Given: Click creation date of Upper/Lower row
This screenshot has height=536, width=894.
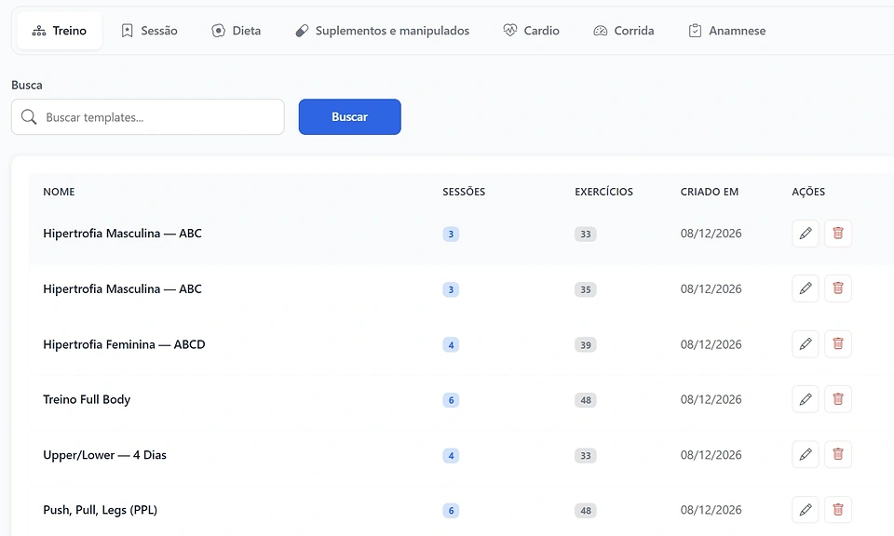Looking at the screenshot, I should click(x=711, y=455).
